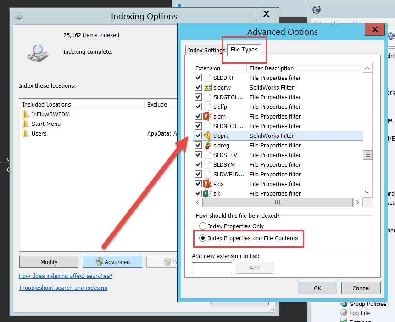Click the vertical scrollbar down arrow
395x322 pixels.
(x=367, y=192)
